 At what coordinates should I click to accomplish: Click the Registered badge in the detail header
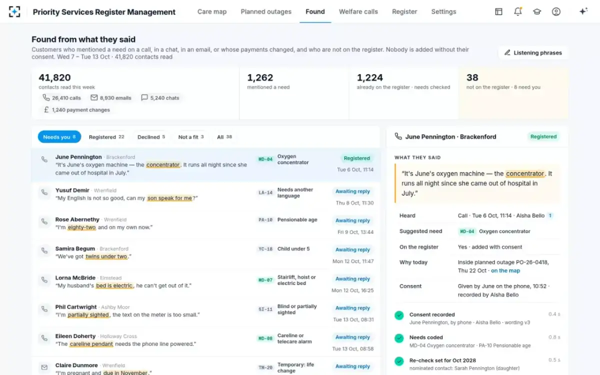coord(543,136)
